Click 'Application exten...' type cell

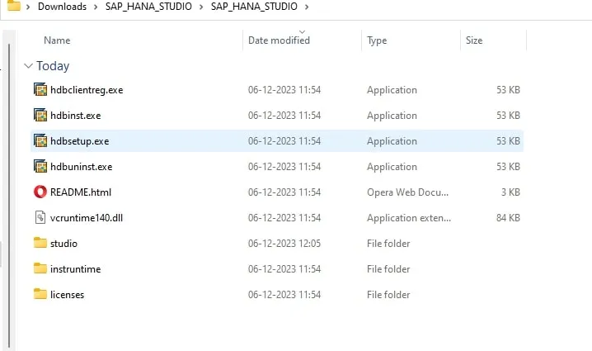pos(409,218)
